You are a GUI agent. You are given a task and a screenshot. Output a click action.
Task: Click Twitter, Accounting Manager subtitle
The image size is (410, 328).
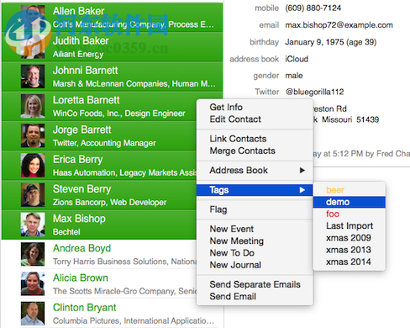104,143
